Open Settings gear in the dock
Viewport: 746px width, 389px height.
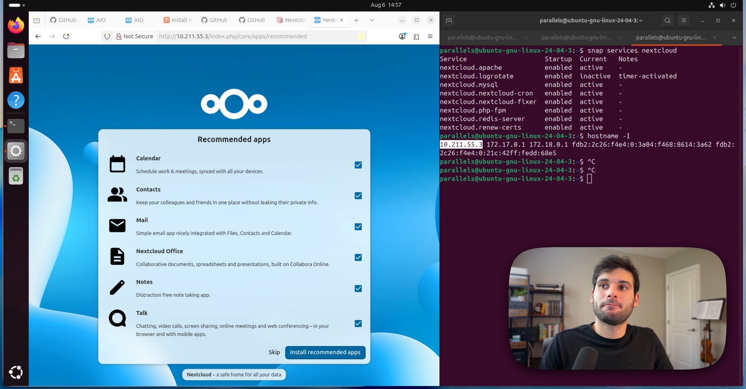point(16,151)
